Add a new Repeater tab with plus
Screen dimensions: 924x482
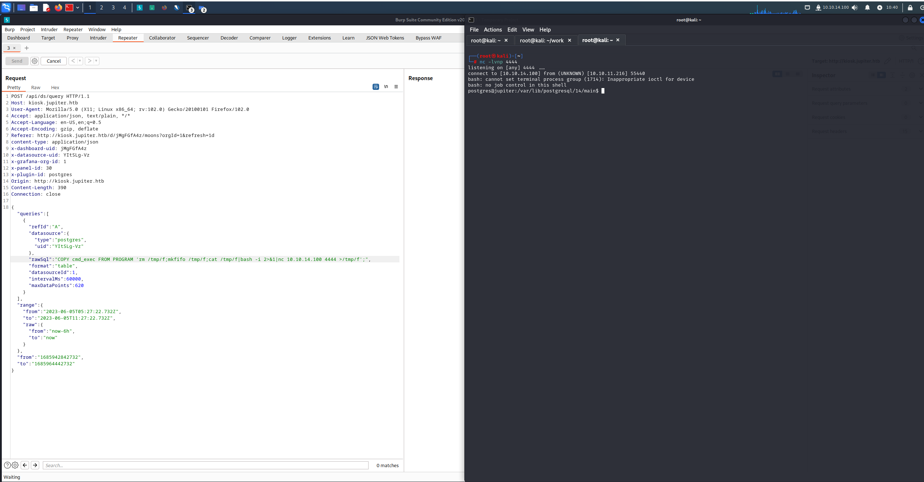[26, 48]
